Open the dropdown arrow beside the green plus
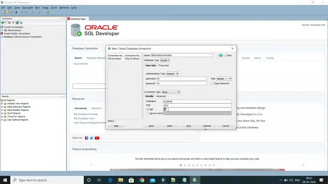Screen dimensions: 328x184 tap(6, 22)
